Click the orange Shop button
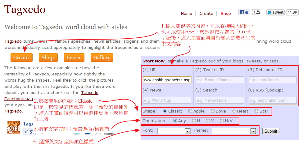 48,57
